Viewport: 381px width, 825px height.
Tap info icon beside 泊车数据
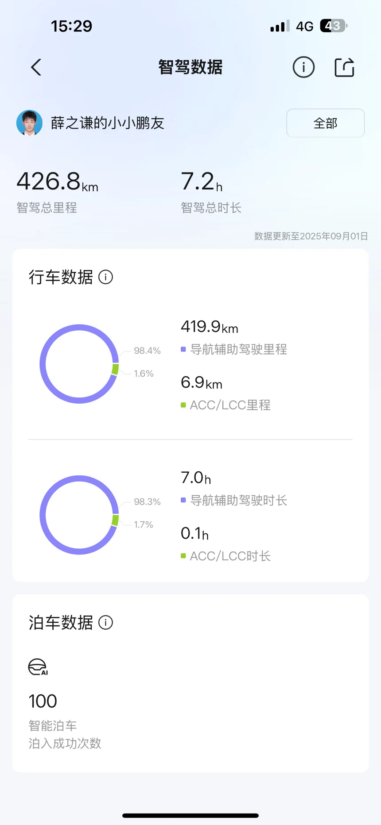pyautogui.click(x=105, y=623)
